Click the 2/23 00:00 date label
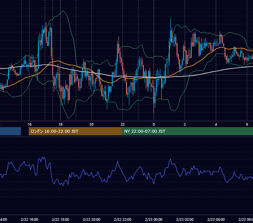The height and width of the screenshot is (223, 253). coord(154,219)
